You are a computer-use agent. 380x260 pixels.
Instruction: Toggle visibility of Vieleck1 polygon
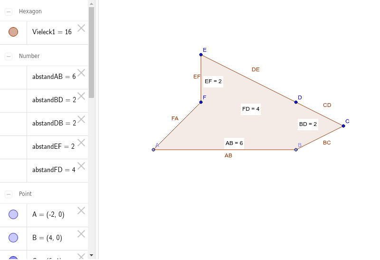point(13,32)
